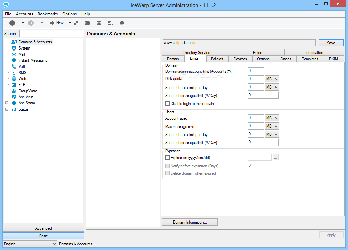Click the Forward navigation arrow icon
This screenshot has height=250, width=348.
pos(31,23)
